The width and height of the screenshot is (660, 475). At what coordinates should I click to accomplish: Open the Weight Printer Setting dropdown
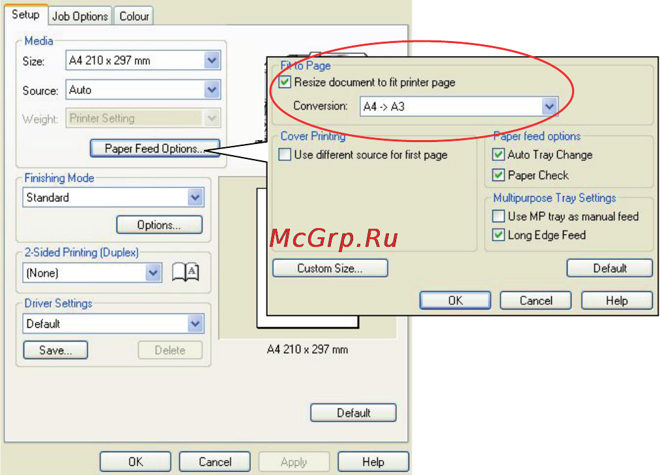[143, 119]
